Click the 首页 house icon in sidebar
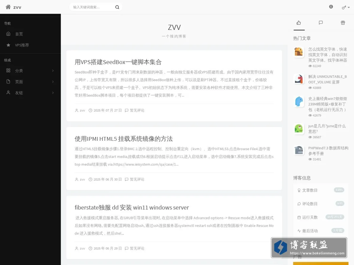The image size is (354, 265). [8, 34]
